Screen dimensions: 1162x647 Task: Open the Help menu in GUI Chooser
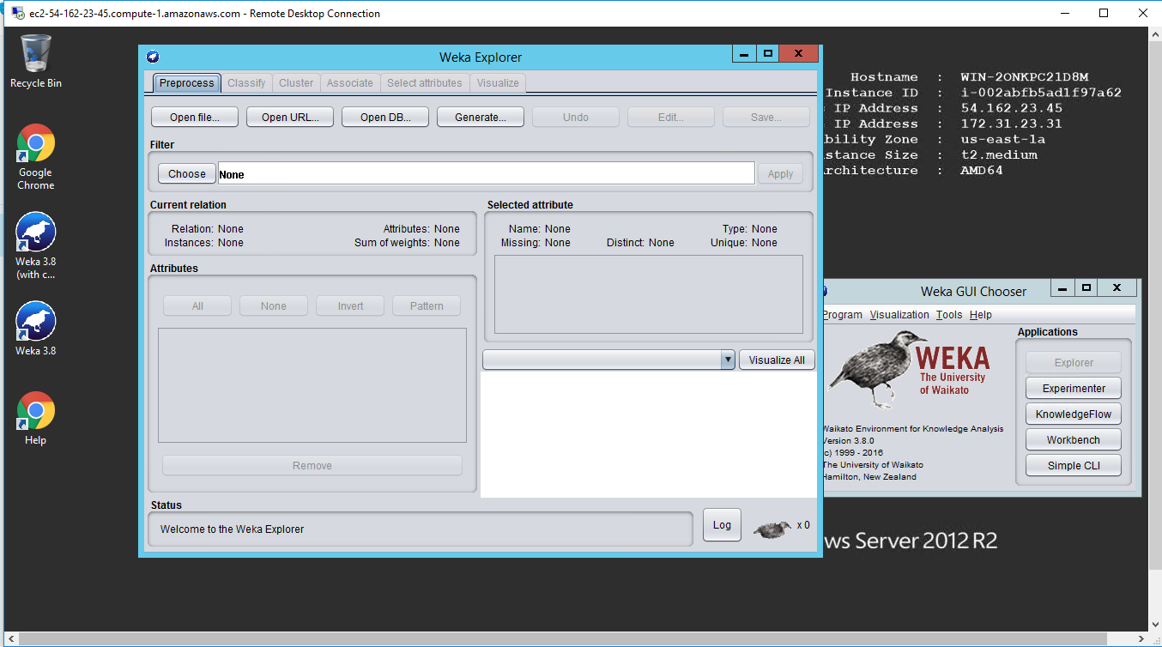pos(980,315)
